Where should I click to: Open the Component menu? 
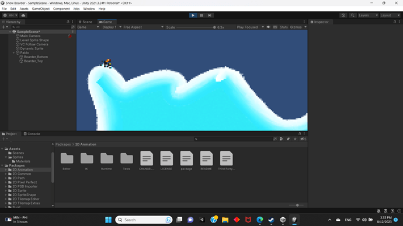coord(61,9)
